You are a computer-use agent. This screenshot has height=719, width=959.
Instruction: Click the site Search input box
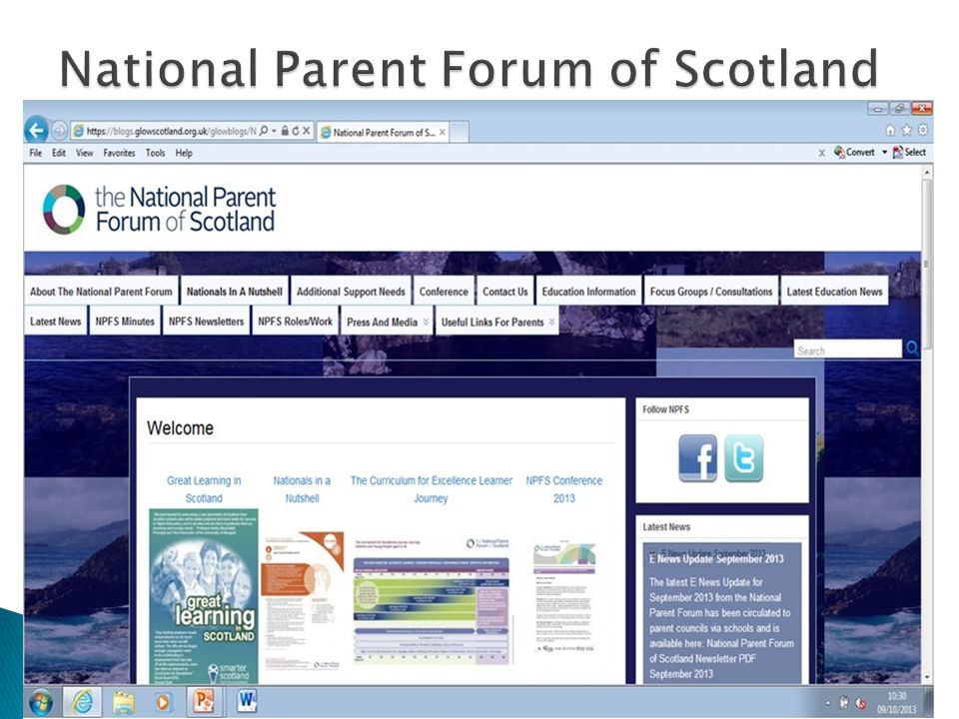click(848, 350)
